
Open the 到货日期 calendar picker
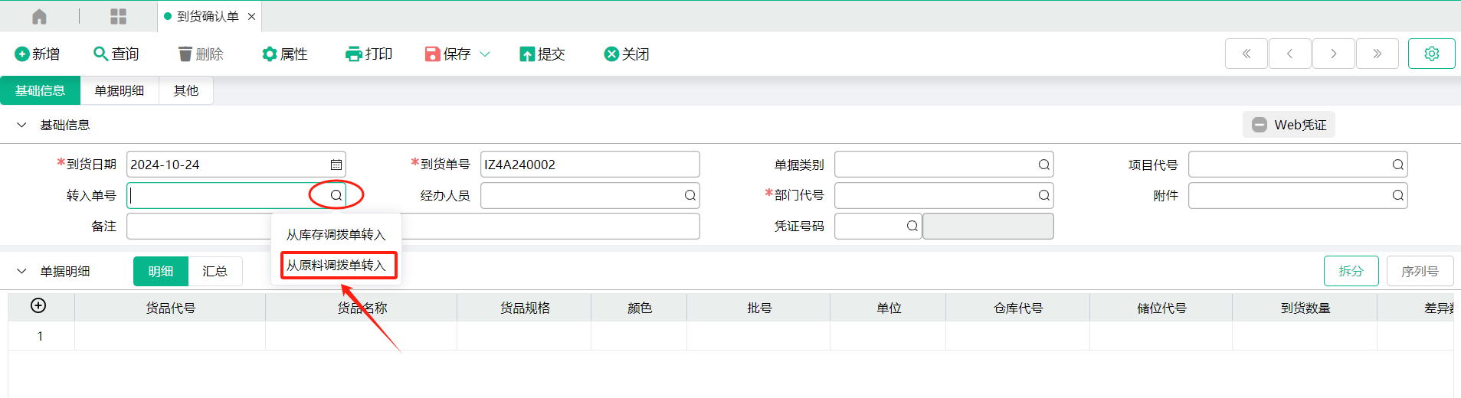coord(336,165)
